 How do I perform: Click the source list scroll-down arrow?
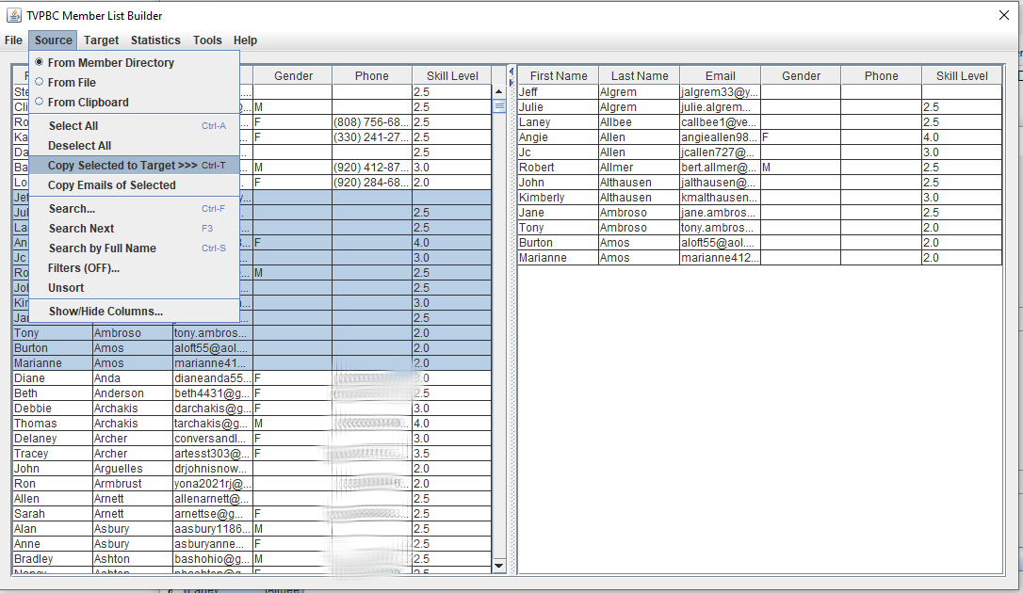coord(499,565)
